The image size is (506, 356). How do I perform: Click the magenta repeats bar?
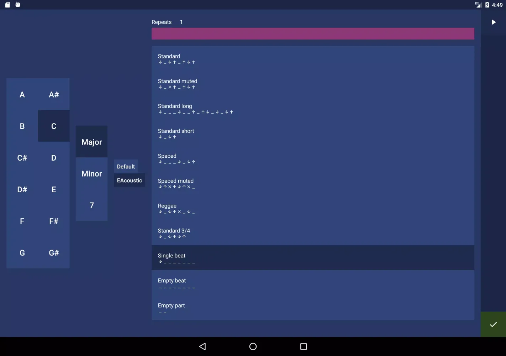(312, 34)
